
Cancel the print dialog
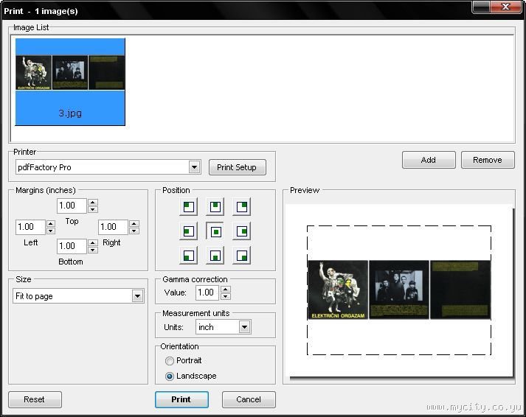point(249,399)
